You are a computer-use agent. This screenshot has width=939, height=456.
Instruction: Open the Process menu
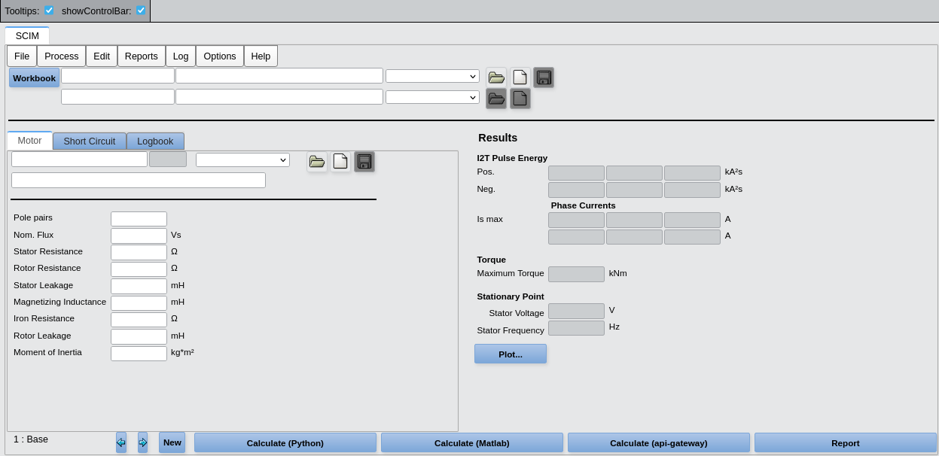tap(62, 56)
